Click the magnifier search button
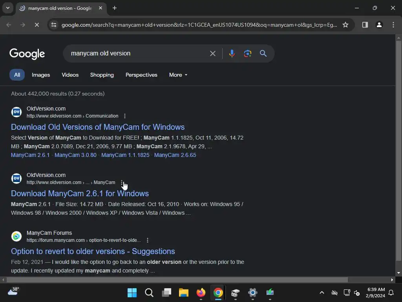Viewport: 402px width, 302px height. coord(263,53)
